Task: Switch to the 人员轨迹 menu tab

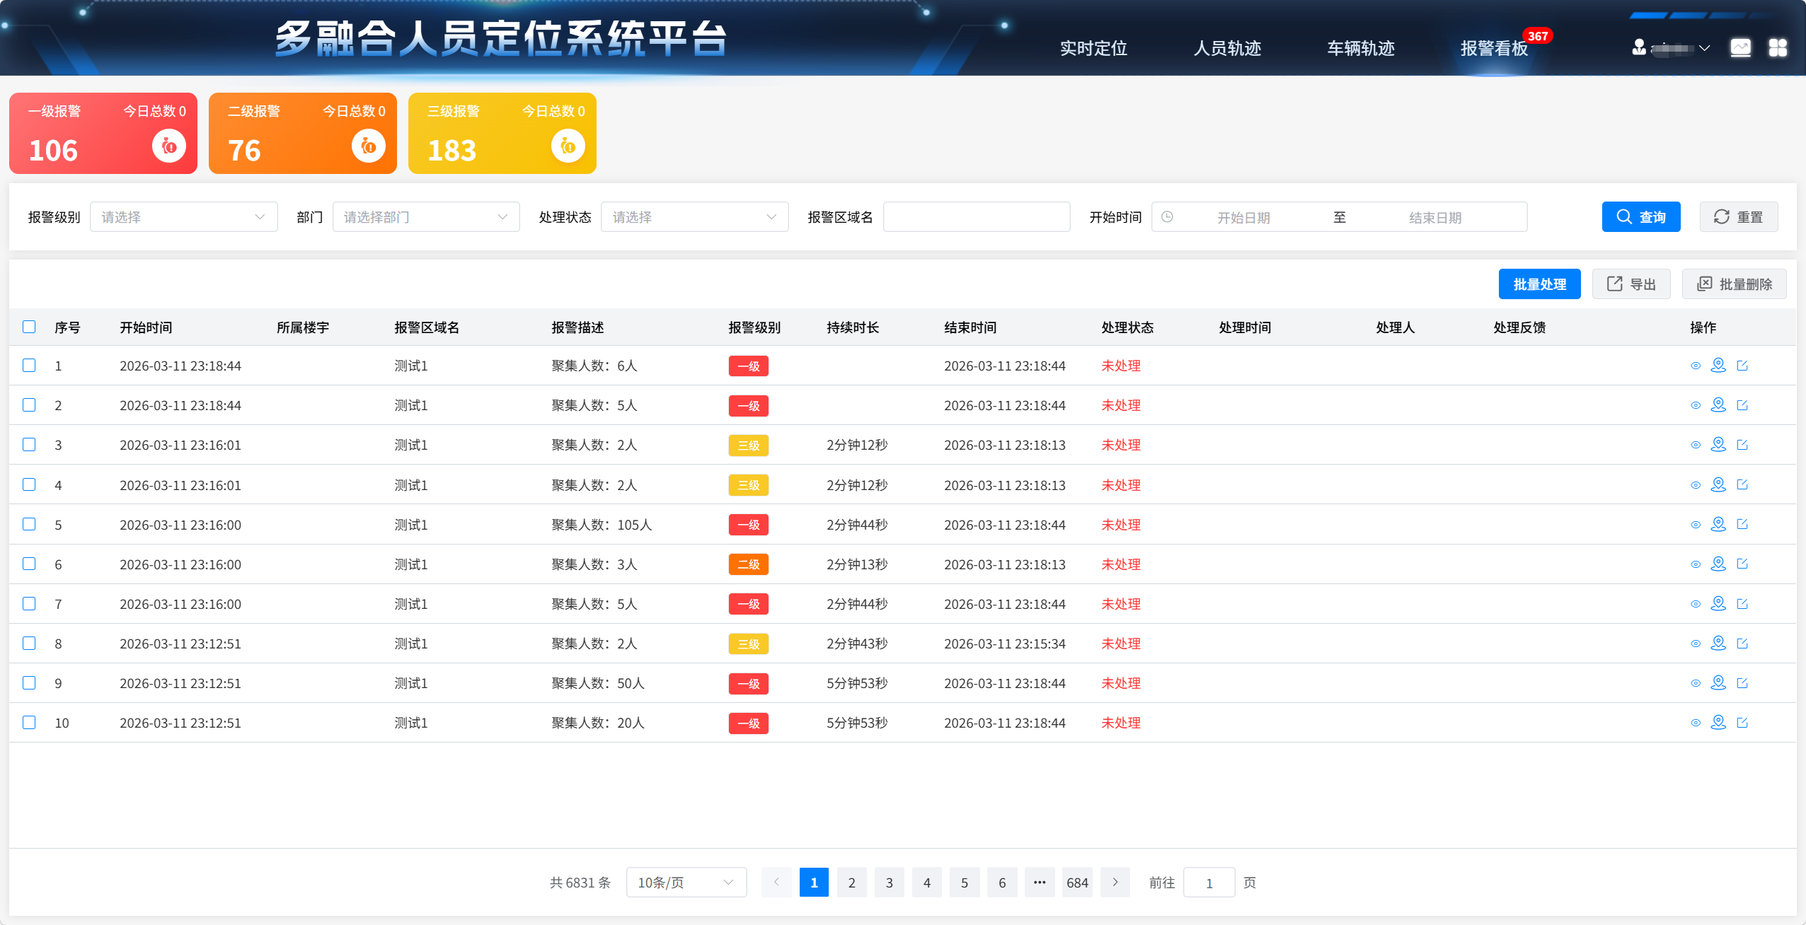Action: pos(1227,48)
